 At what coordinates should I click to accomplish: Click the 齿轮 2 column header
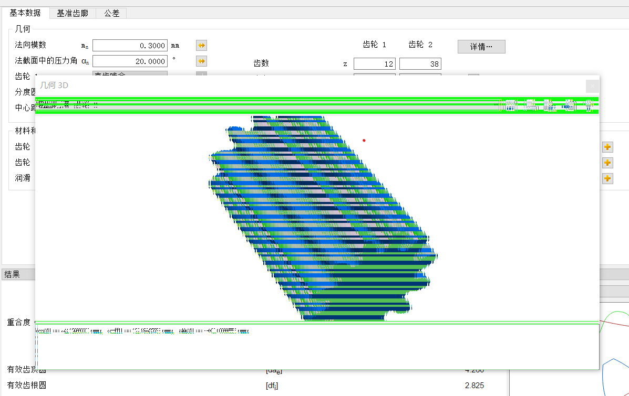click(x=420, y=45)
